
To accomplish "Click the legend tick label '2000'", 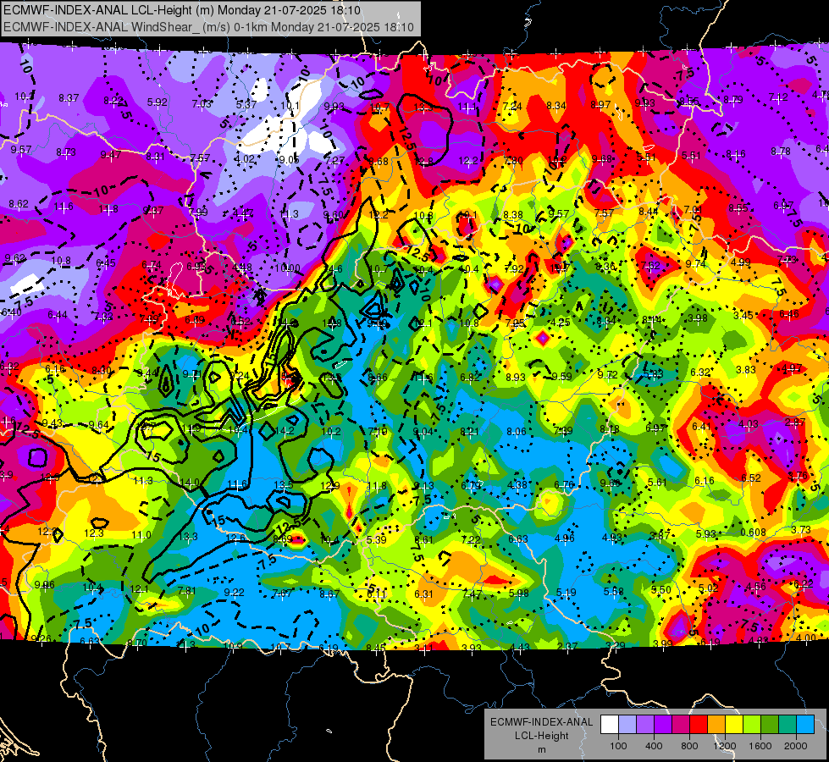I will [x=796, y=746].
